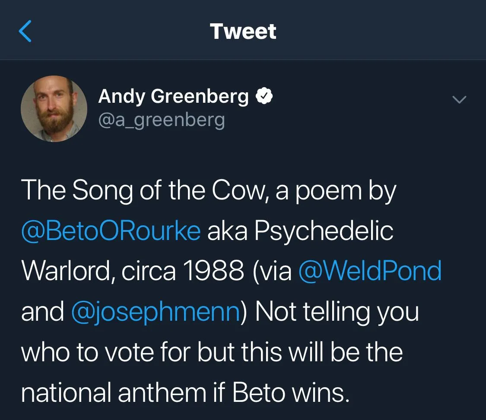Click the word "and" before @josephmenn
Image resolution: width=486 pixels, height=420 pixels.
tap(42, 311)
